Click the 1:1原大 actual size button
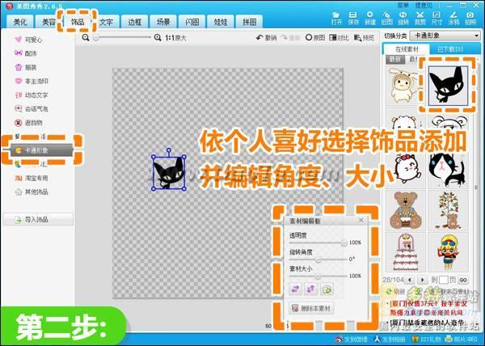This screenshot has height=346, width=485. 175,38
